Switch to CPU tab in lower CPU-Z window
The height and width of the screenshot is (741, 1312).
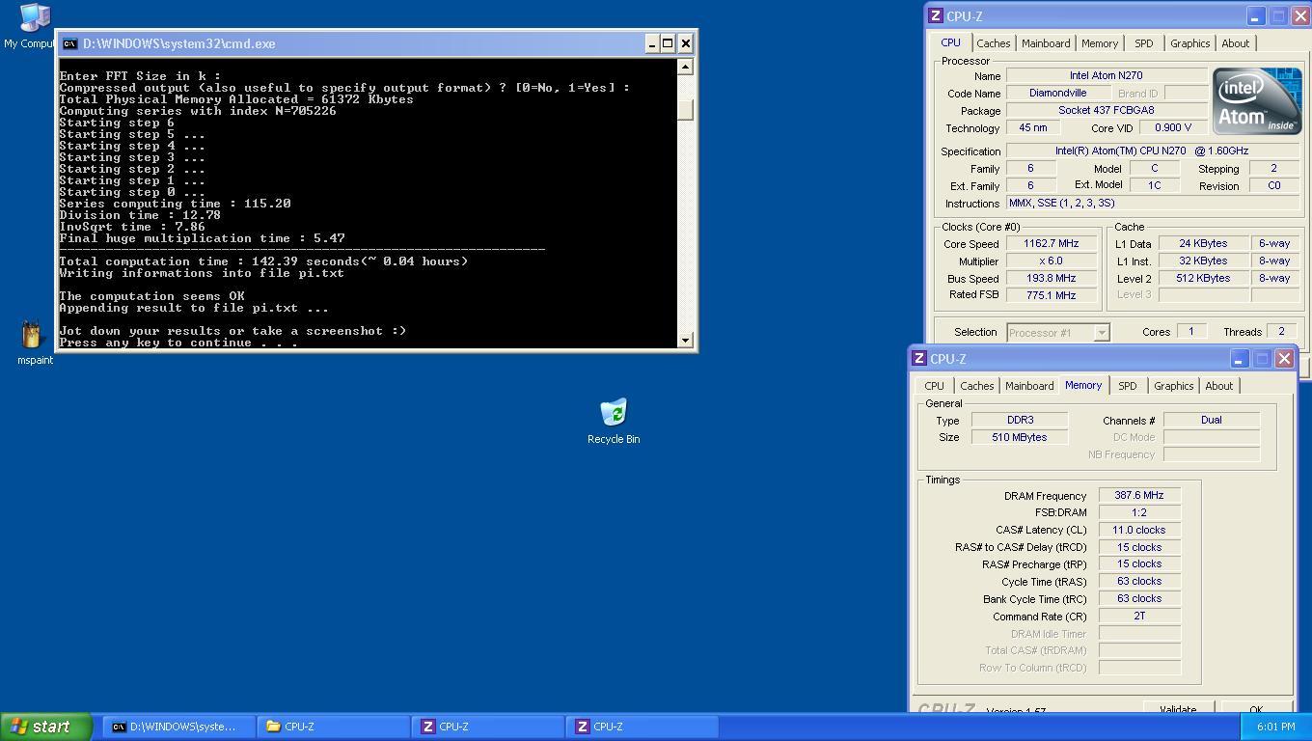click(934, 386)
